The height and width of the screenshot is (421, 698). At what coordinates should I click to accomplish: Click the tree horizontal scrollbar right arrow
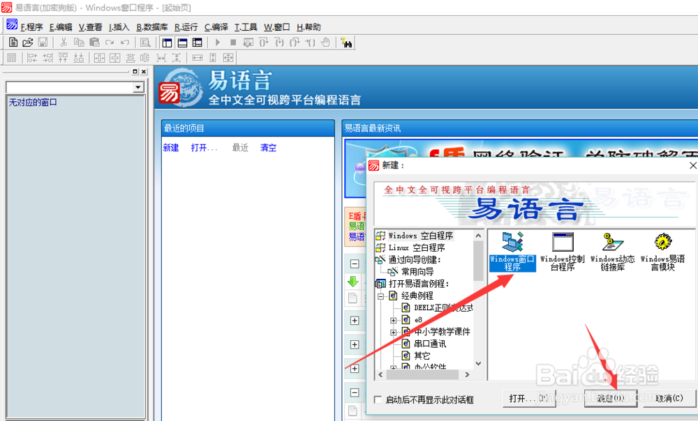(467, 375)
